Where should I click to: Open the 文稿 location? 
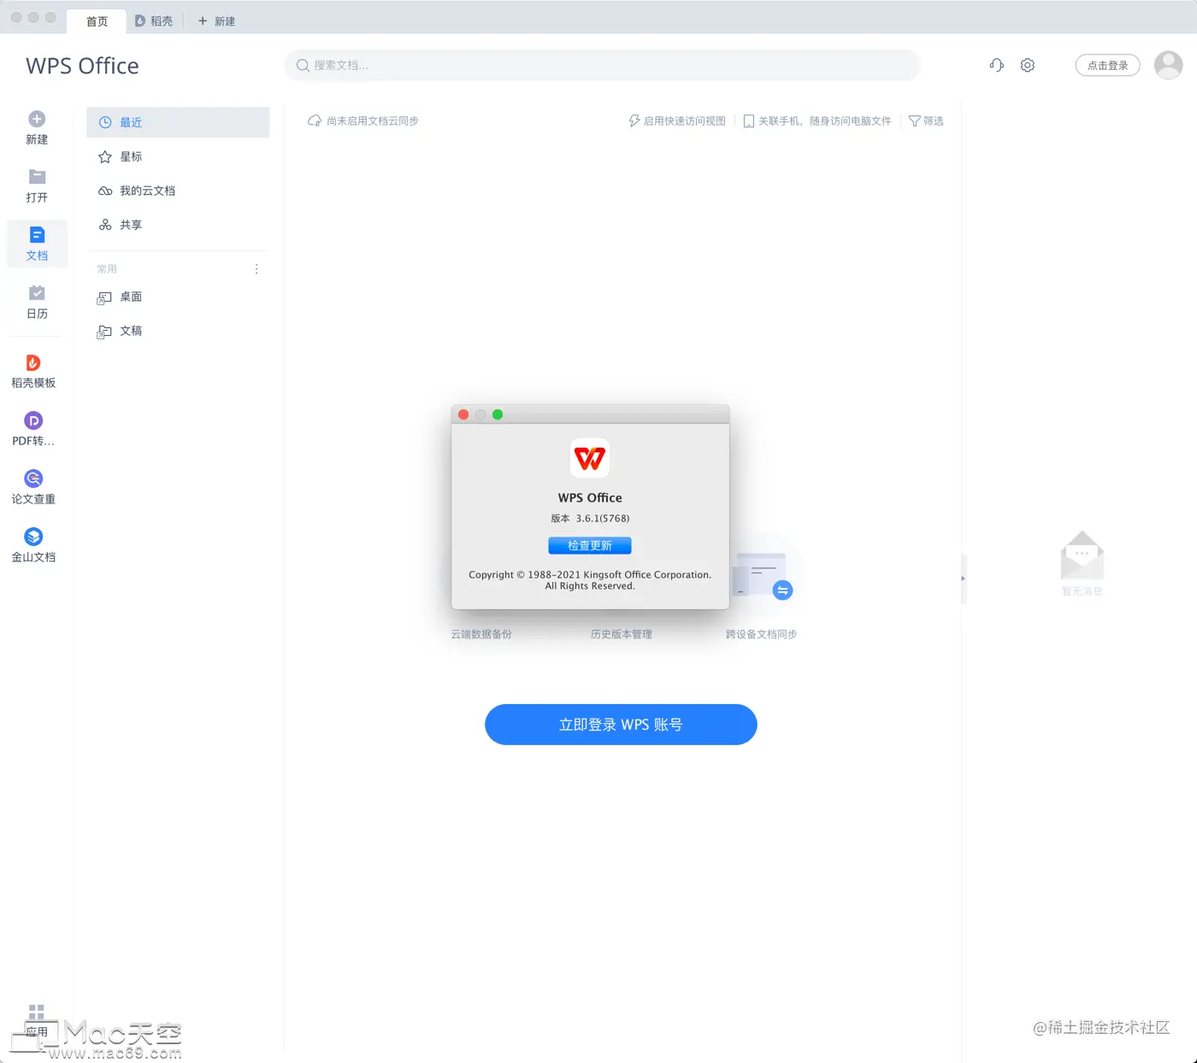(x=178, y=331)
